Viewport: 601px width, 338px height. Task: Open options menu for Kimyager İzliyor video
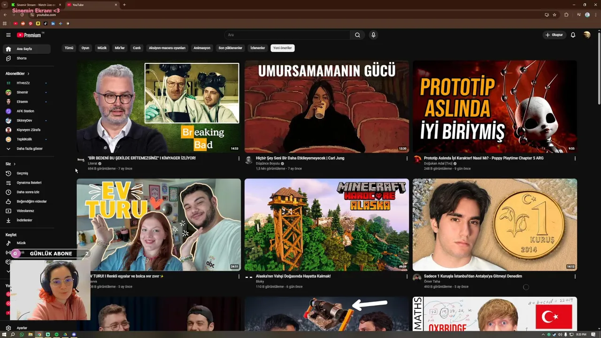coord(239,159)
